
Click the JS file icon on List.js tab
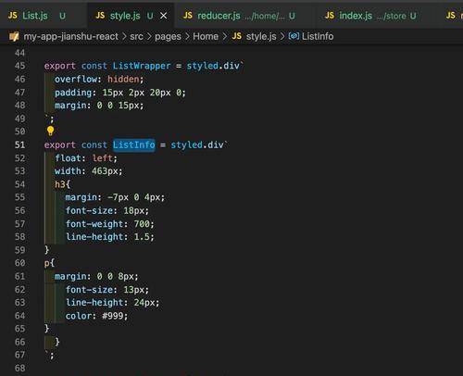pyautogui.click(x=12, y=16)
